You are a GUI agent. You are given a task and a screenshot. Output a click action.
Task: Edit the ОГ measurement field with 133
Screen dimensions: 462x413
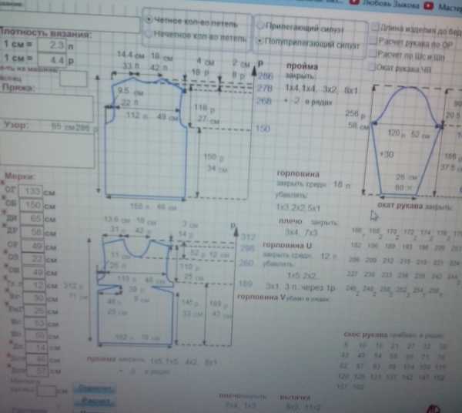point(31,191)
